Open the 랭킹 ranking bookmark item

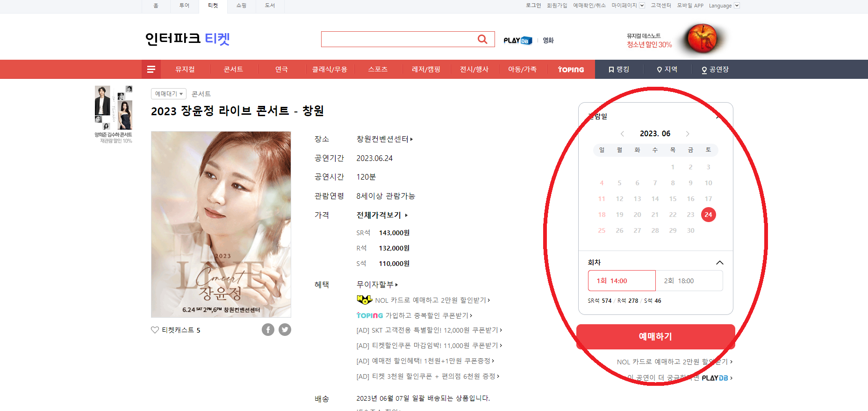619,70
